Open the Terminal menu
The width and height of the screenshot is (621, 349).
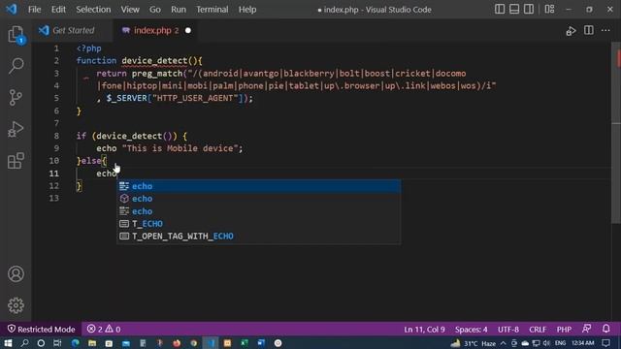click(x=212, y=10)
